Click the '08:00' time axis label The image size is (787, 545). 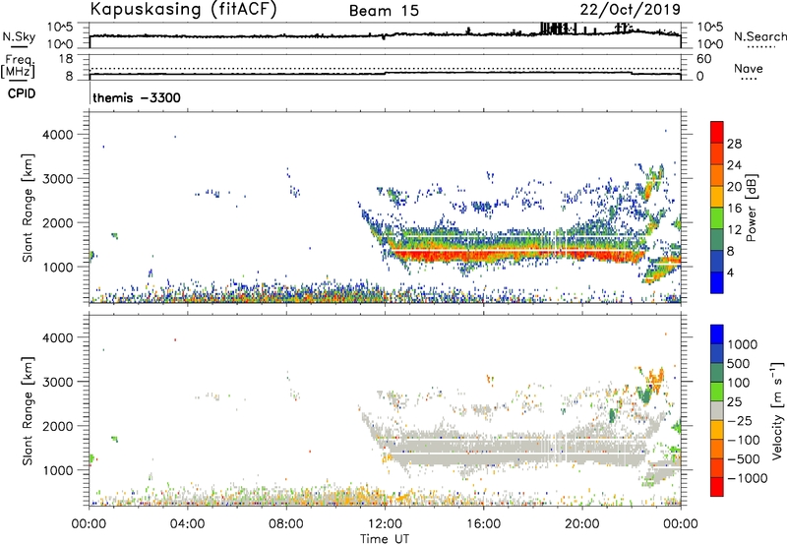click(x=286, y=524)
